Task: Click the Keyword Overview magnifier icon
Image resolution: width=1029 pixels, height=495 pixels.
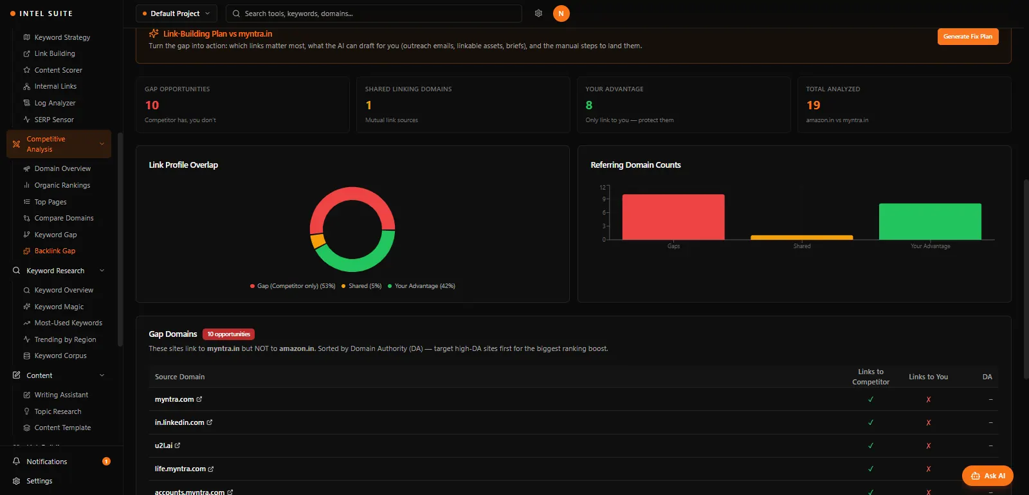Action: point(26,291)
